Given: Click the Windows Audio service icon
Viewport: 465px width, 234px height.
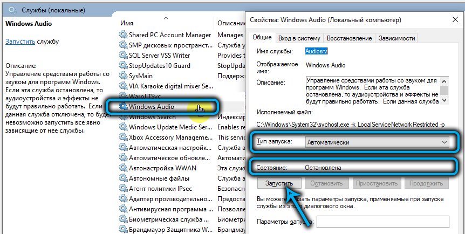Looking at the screenshot, I should [x=123, y=106].
